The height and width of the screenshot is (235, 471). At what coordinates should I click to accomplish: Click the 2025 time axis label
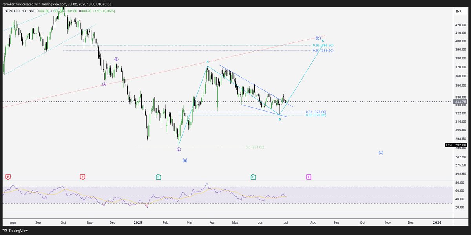(138, 222)
